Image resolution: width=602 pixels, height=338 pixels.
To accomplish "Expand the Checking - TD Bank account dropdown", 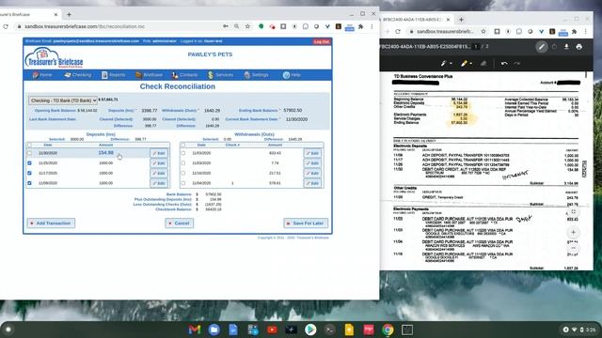I will pos(63,100).
